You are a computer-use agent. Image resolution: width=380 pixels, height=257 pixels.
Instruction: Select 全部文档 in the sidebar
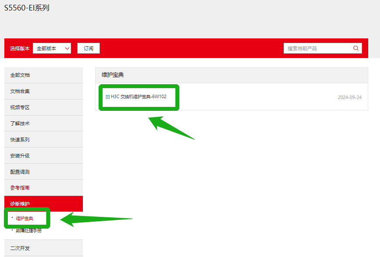(x=44, y=75)
